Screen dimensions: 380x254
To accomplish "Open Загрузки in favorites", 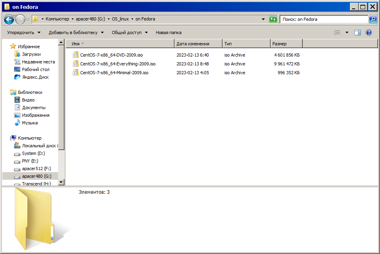I will click(x=31, y=54).
